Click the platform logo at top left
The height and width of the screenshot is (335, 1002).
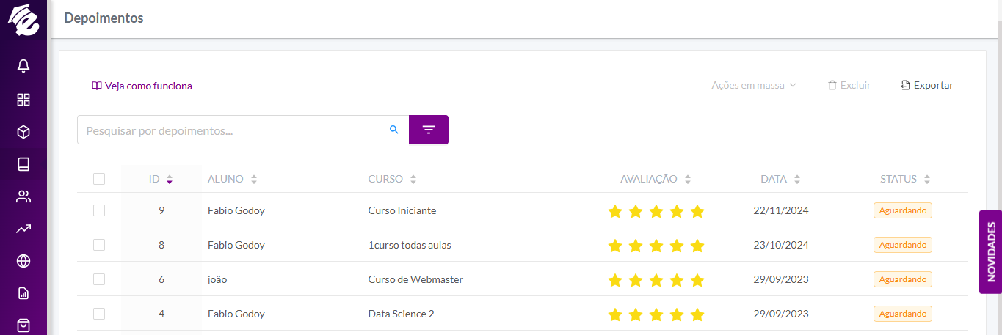23,19
